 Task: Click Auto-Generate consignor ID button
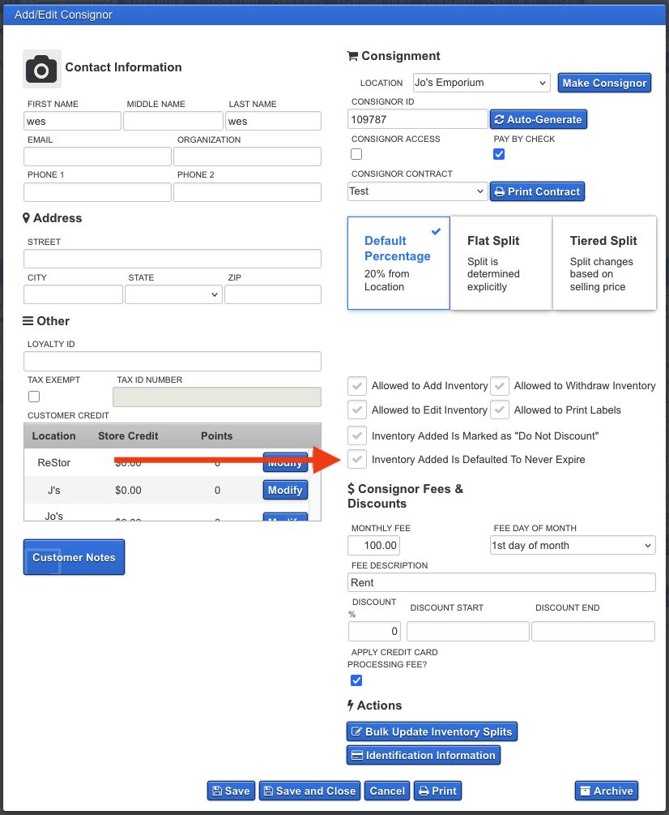coord(538,119)
